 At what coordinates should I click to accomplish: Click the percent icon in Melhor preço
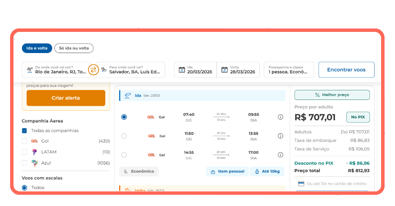[317, 95]
